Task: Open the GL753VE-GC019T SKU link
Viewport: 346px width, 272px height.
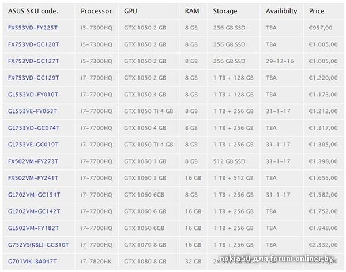Action: click(x=33, y=145)
